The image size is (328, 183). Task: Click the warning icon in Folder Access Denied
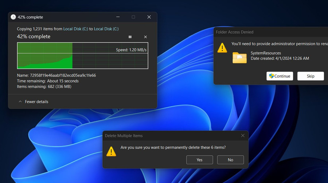coord(222,48)
